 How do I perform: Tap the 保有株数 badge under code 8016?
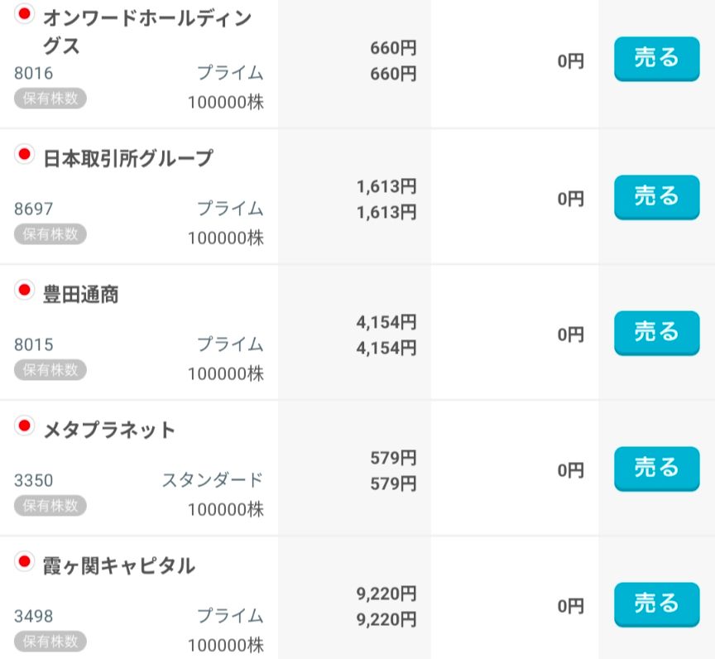(50, 99)
